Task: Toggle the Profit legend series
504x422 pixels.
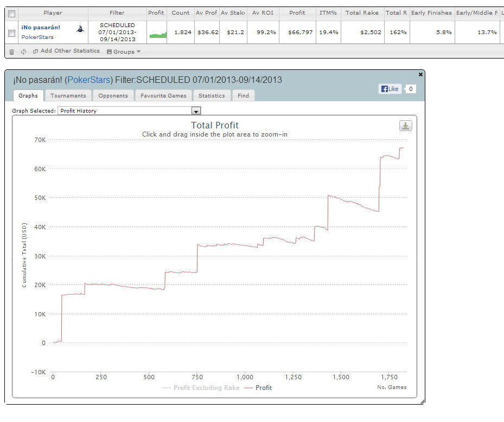Action: coord(259,388)
